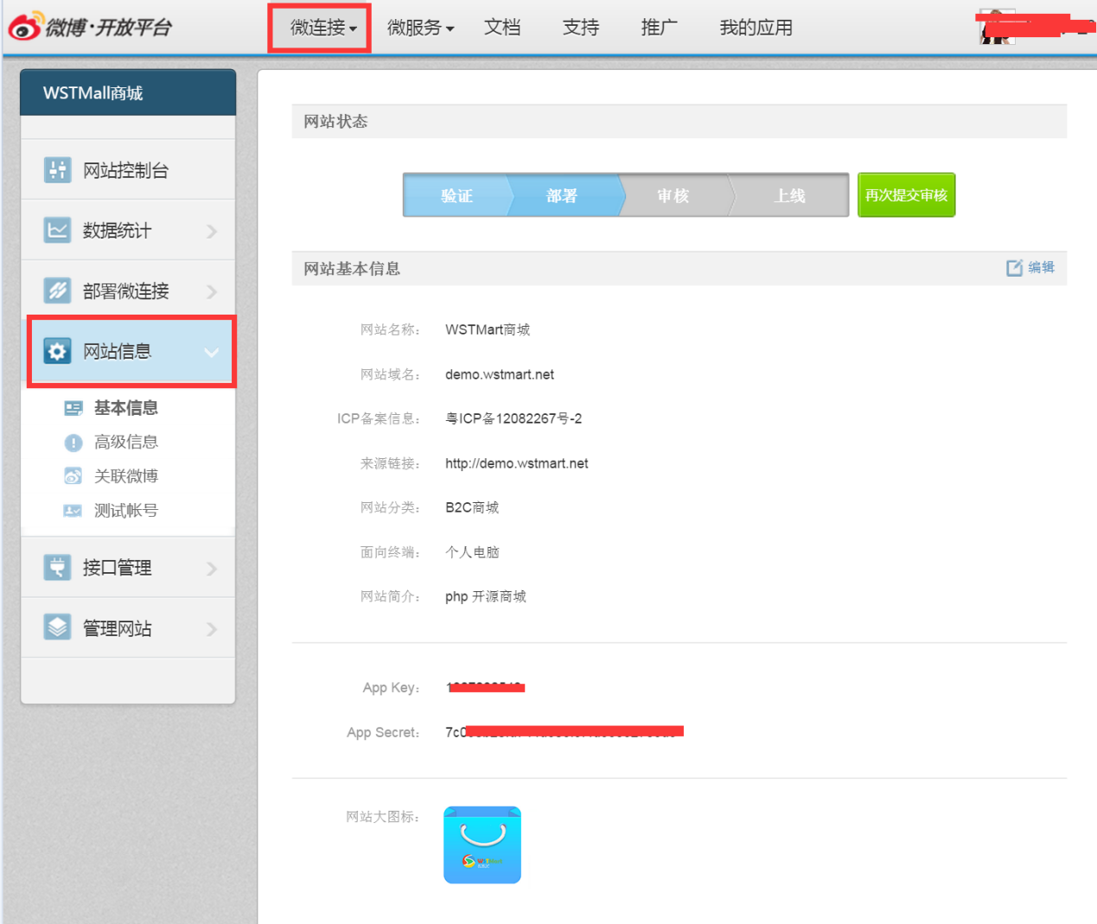Open the 支持 menu item

point(581,28)
